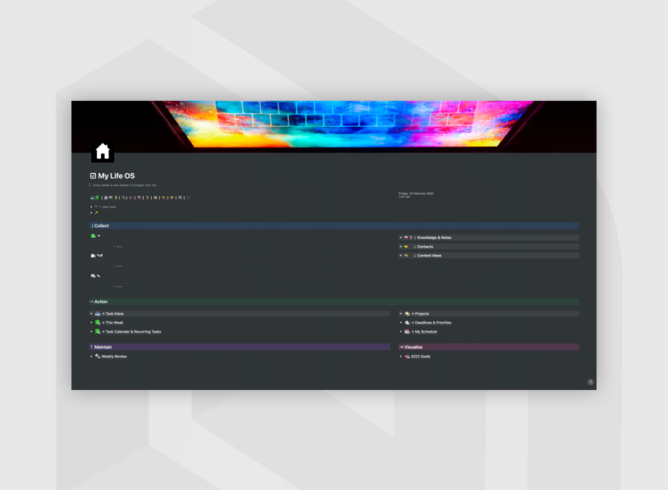Expand the key emoji toggle

pos(91,213)
